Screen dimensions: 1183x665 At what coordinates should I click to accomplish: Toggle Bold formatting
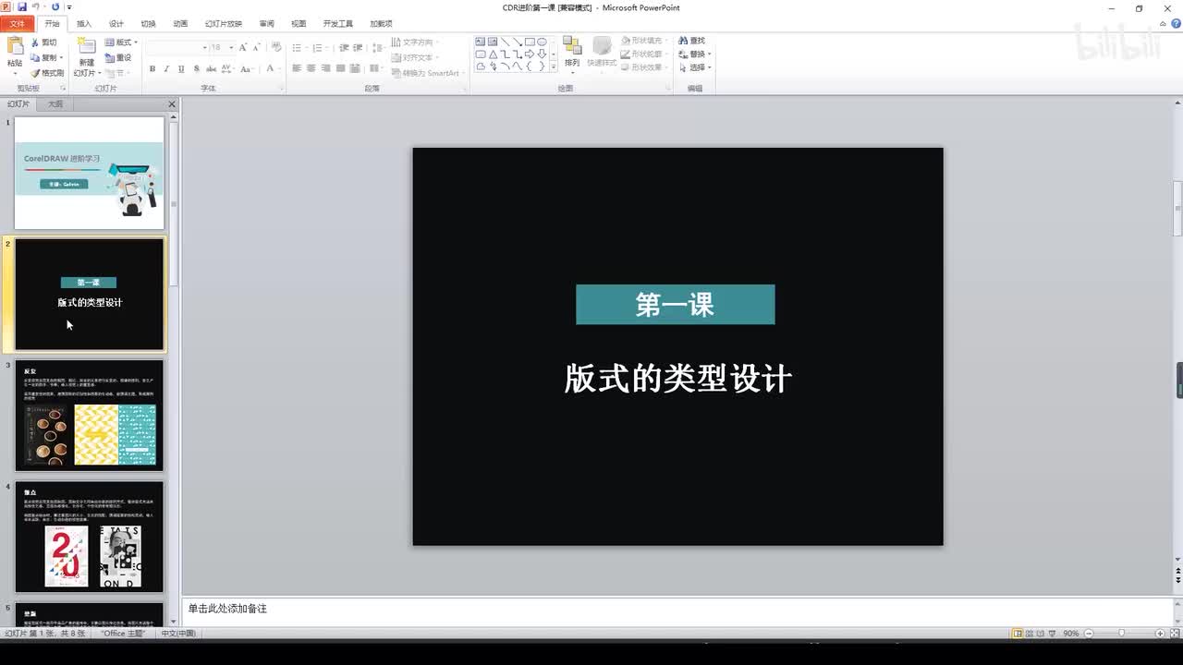tap(152, 68)
